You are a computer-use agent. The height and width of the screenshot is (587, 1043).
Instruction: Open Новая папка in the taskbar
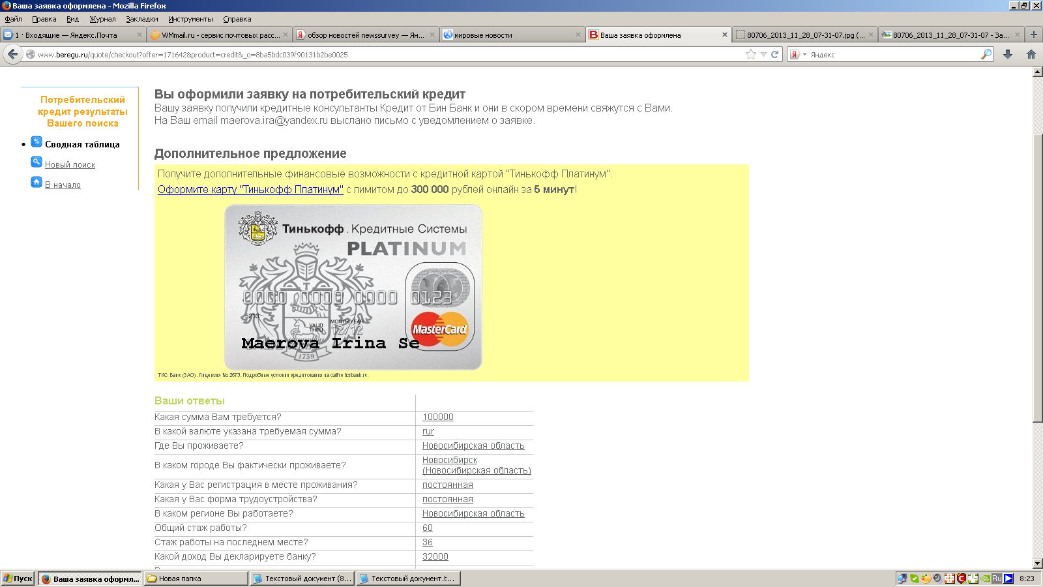click(x=196, y=579)
